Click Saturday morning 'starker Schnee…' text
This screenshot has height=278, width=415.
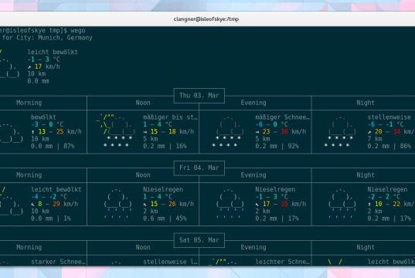click(58, 262)
